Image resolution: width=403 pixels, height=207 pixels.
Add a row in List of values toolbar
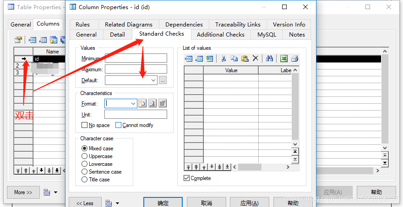(x=199, y=59)
